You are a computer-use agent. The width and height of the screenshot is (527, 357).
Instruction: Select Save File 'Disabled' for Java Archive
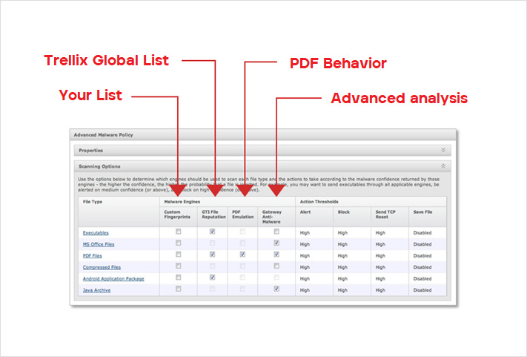[x=422, y=290]
